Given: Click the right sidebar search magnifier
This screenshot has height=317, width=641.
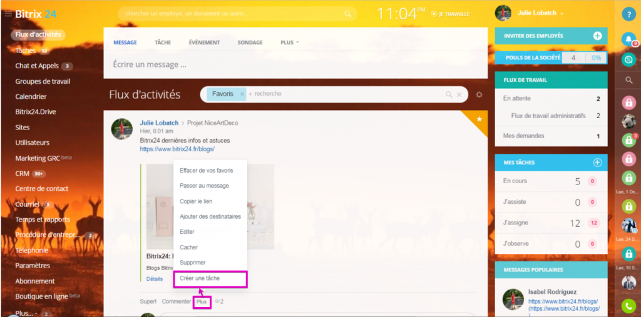Looking at the screenshot, I should click(x=629, y=80).
